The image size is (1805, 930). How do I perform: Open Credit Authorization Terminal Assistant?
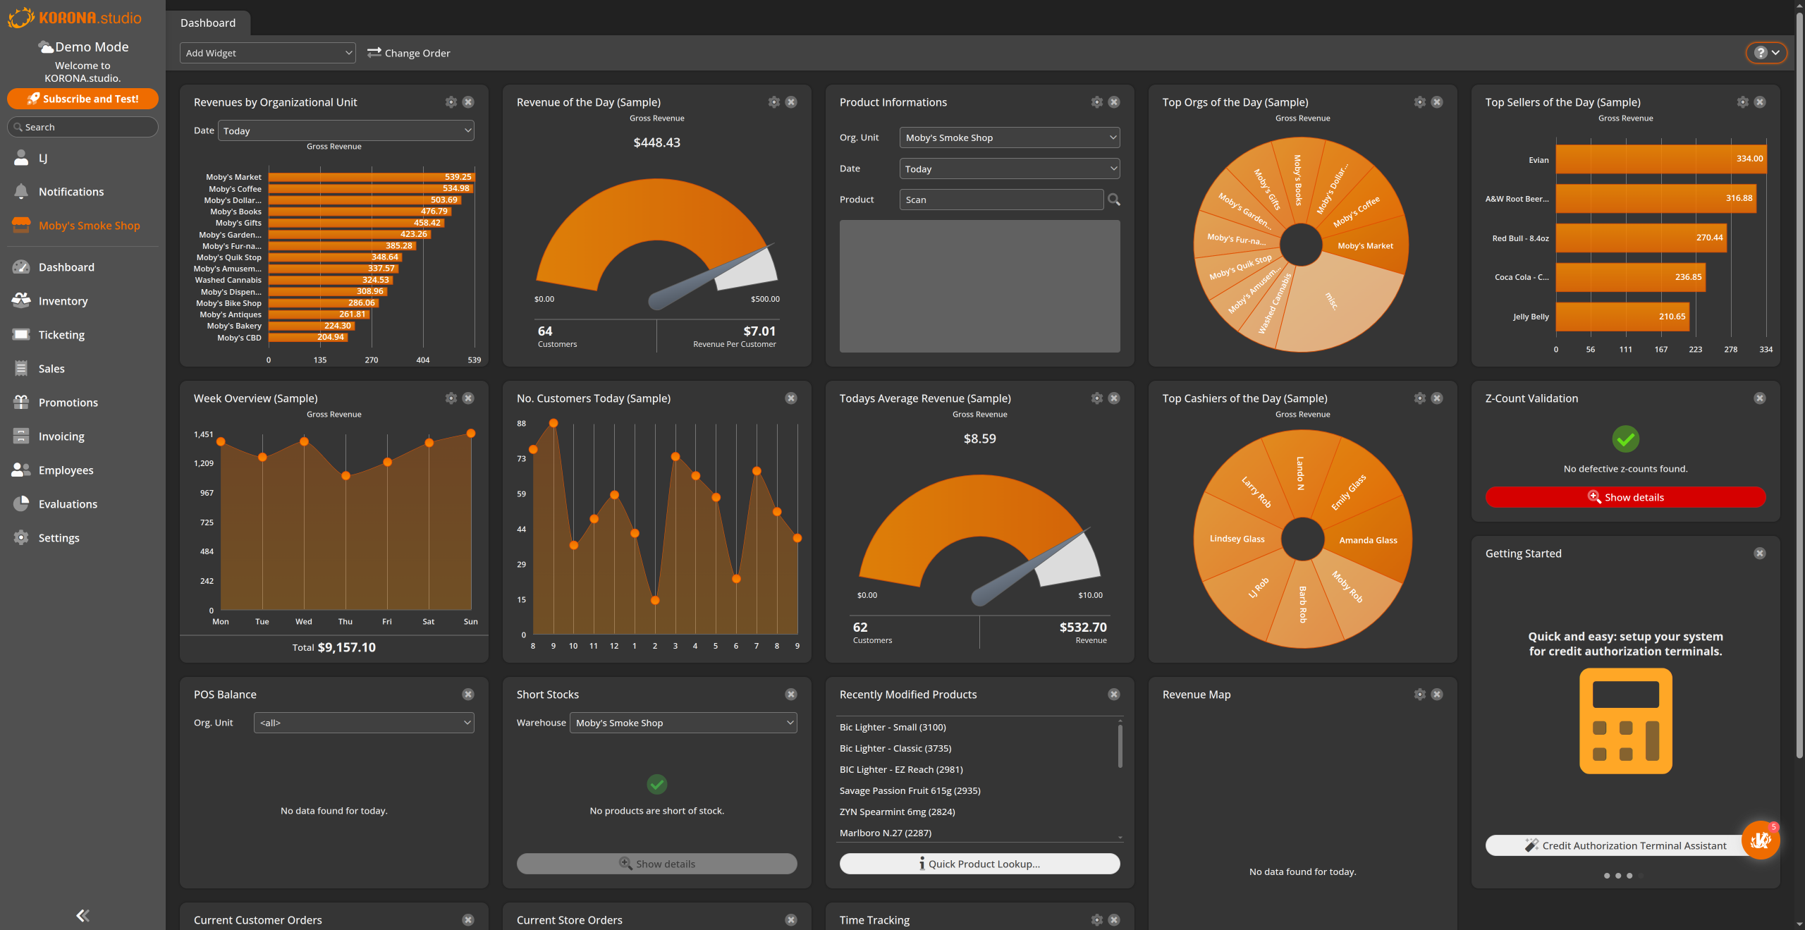pos(1626,845)
